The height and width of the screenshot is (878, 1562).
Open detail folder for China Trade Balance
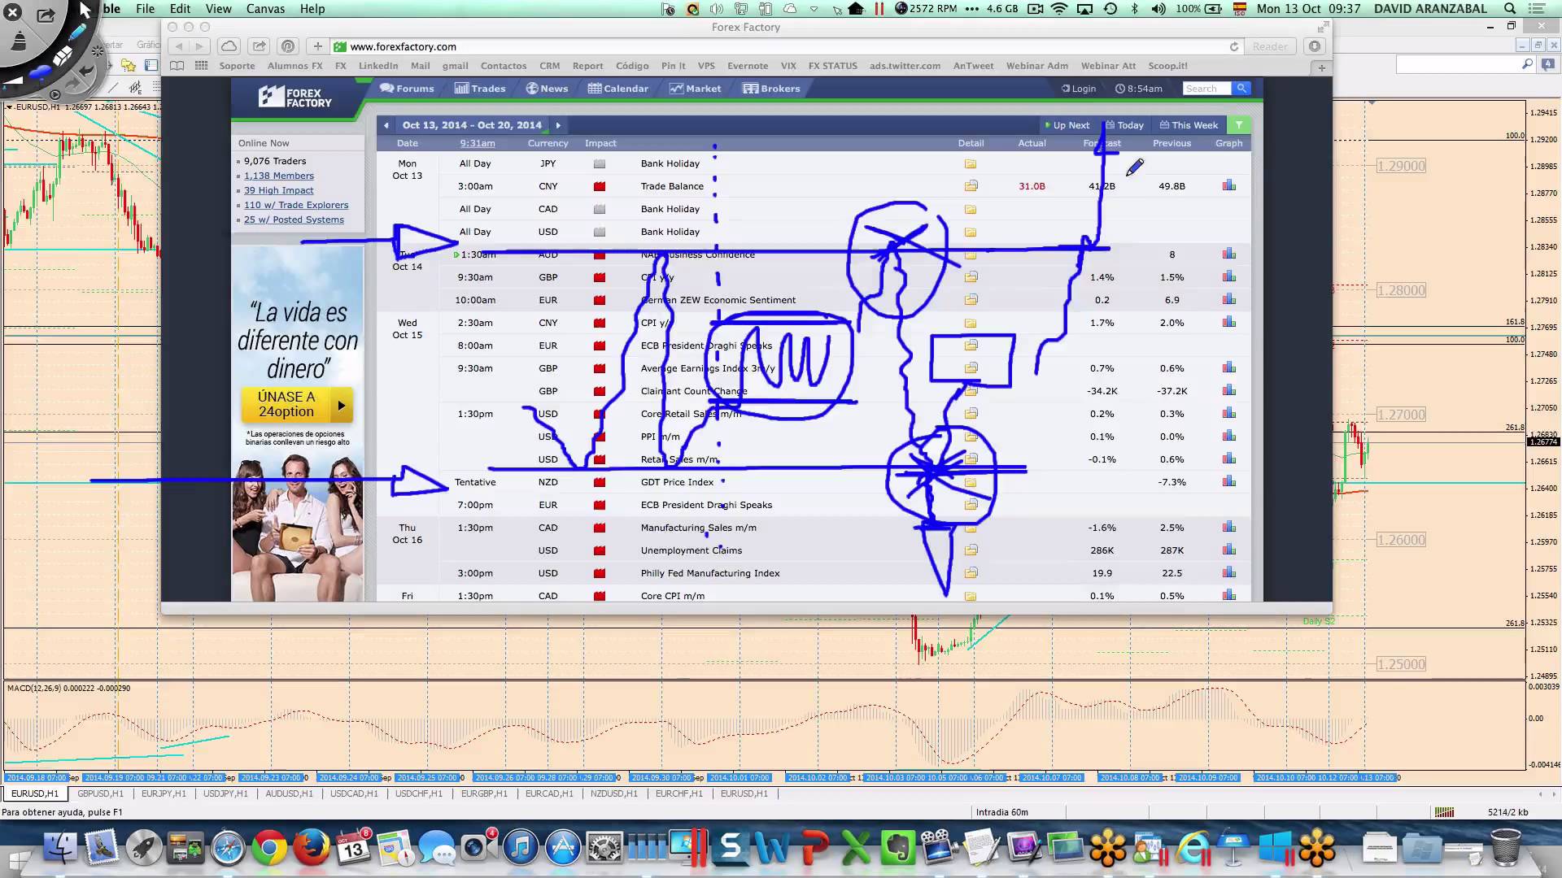(x=971, y=186)
